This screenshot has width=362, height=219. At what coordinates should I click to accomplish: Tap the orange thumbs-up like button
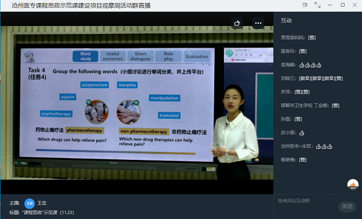(353, 185)
